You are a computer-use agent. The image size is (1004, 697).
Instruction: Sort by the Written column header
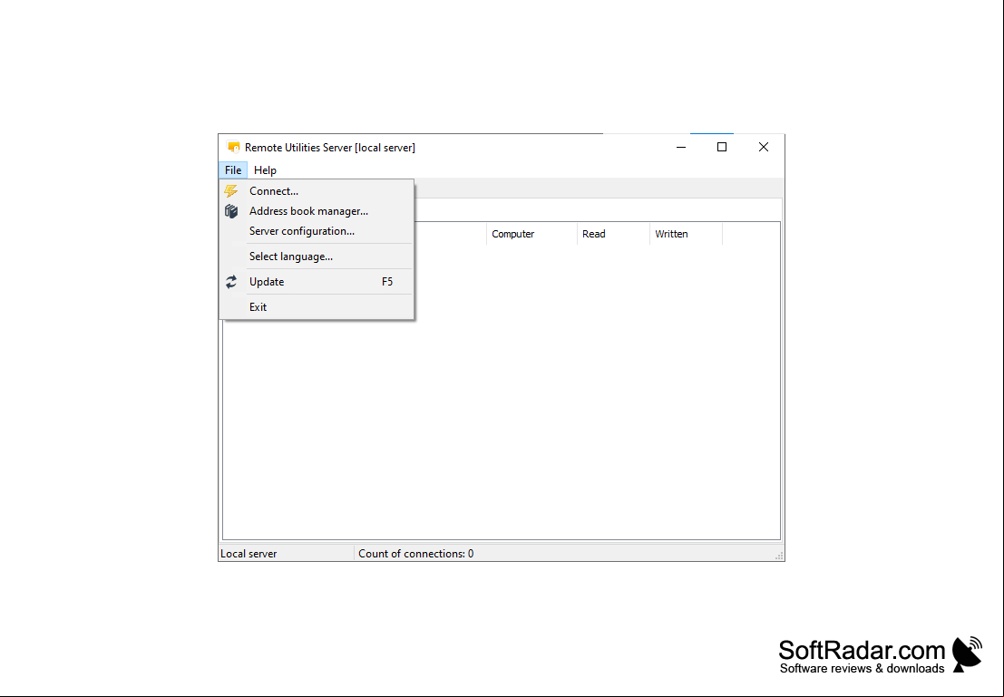pos(686,234)
